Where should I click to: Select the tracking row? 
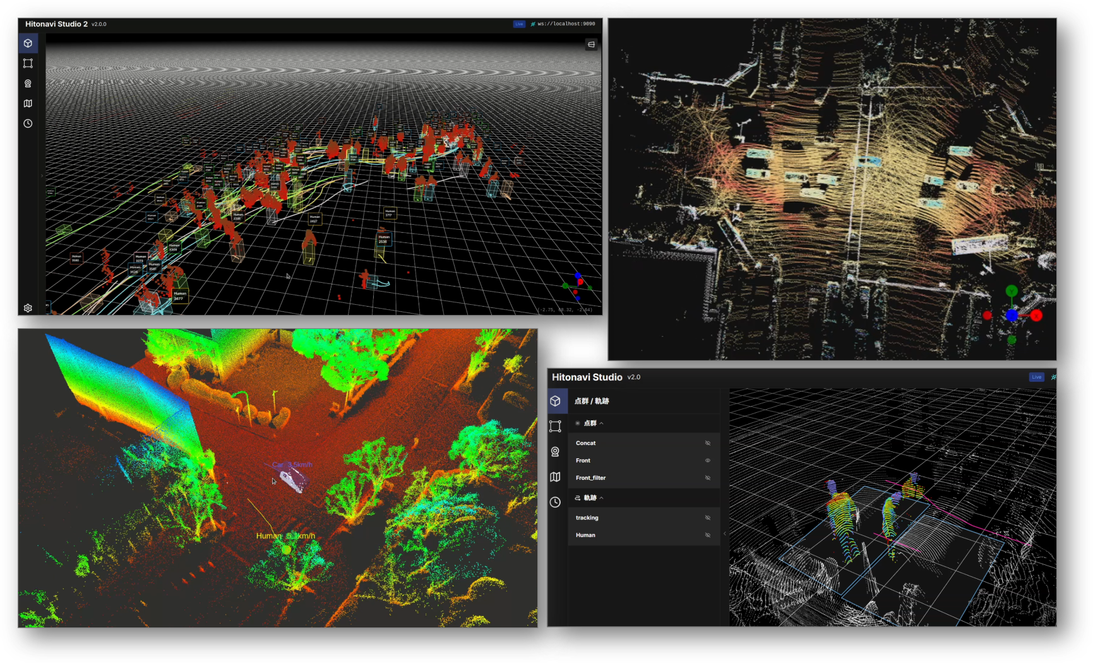[643, 518]
